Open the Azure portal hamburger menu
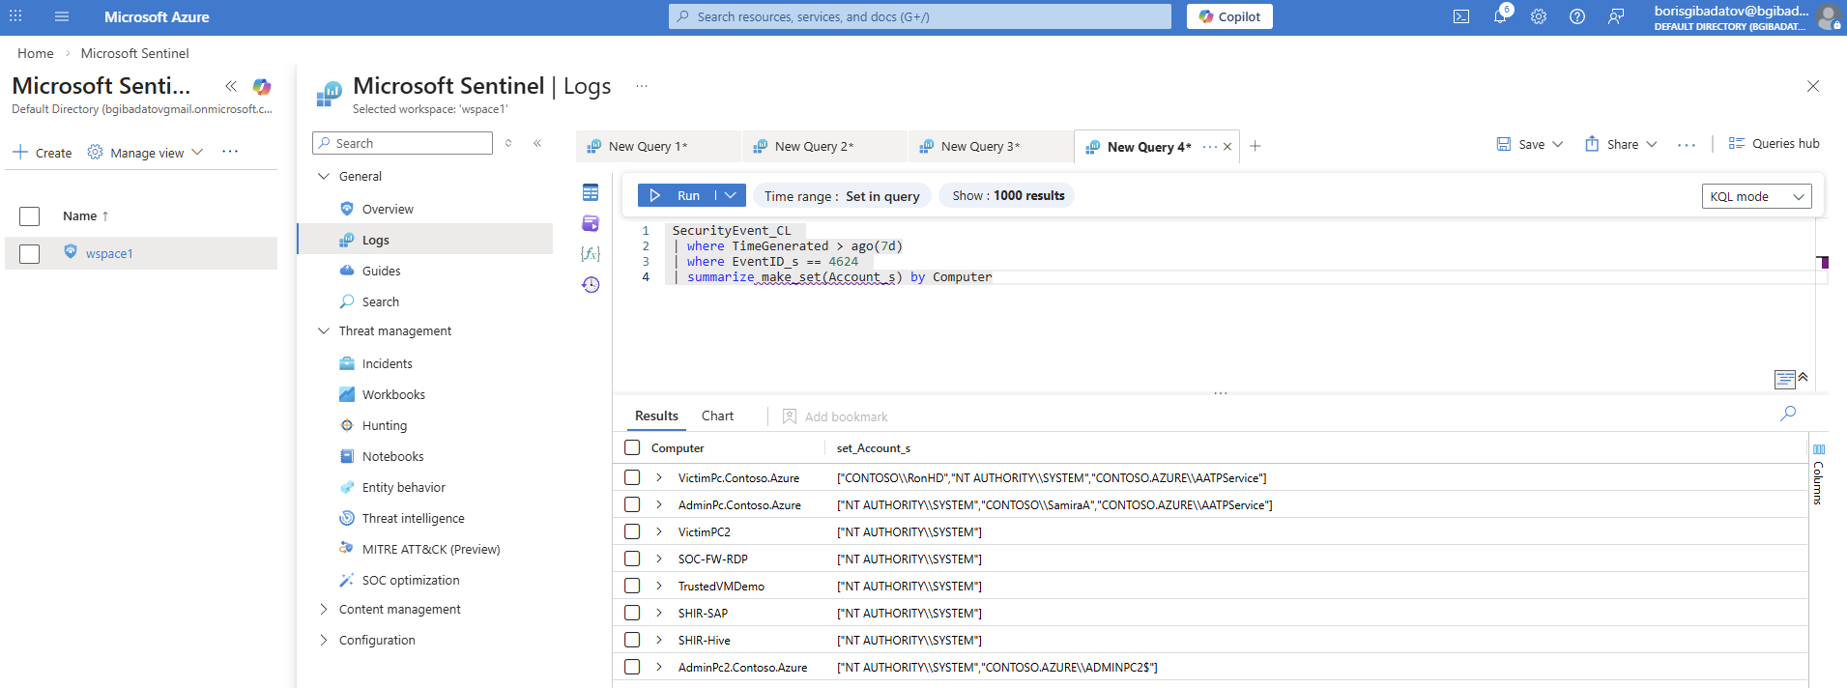This screenshot has width=1847, height=688. [x=62, y=16]
